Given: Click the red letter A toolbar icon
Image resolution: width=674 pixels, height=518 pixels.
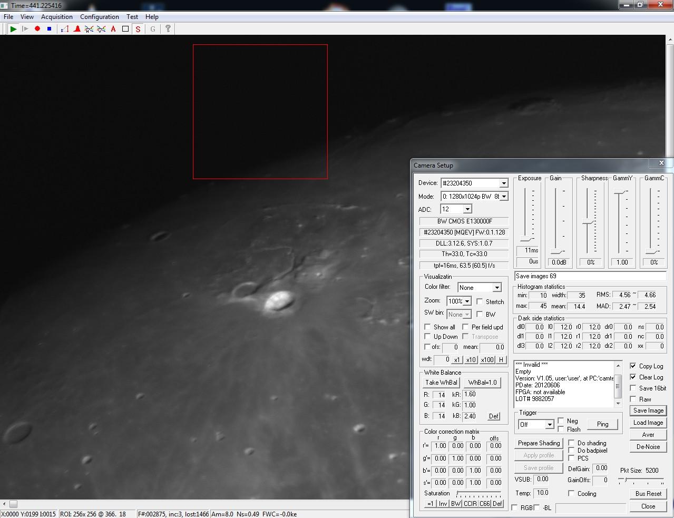Looking at the screenshot, I should (113, 29).
